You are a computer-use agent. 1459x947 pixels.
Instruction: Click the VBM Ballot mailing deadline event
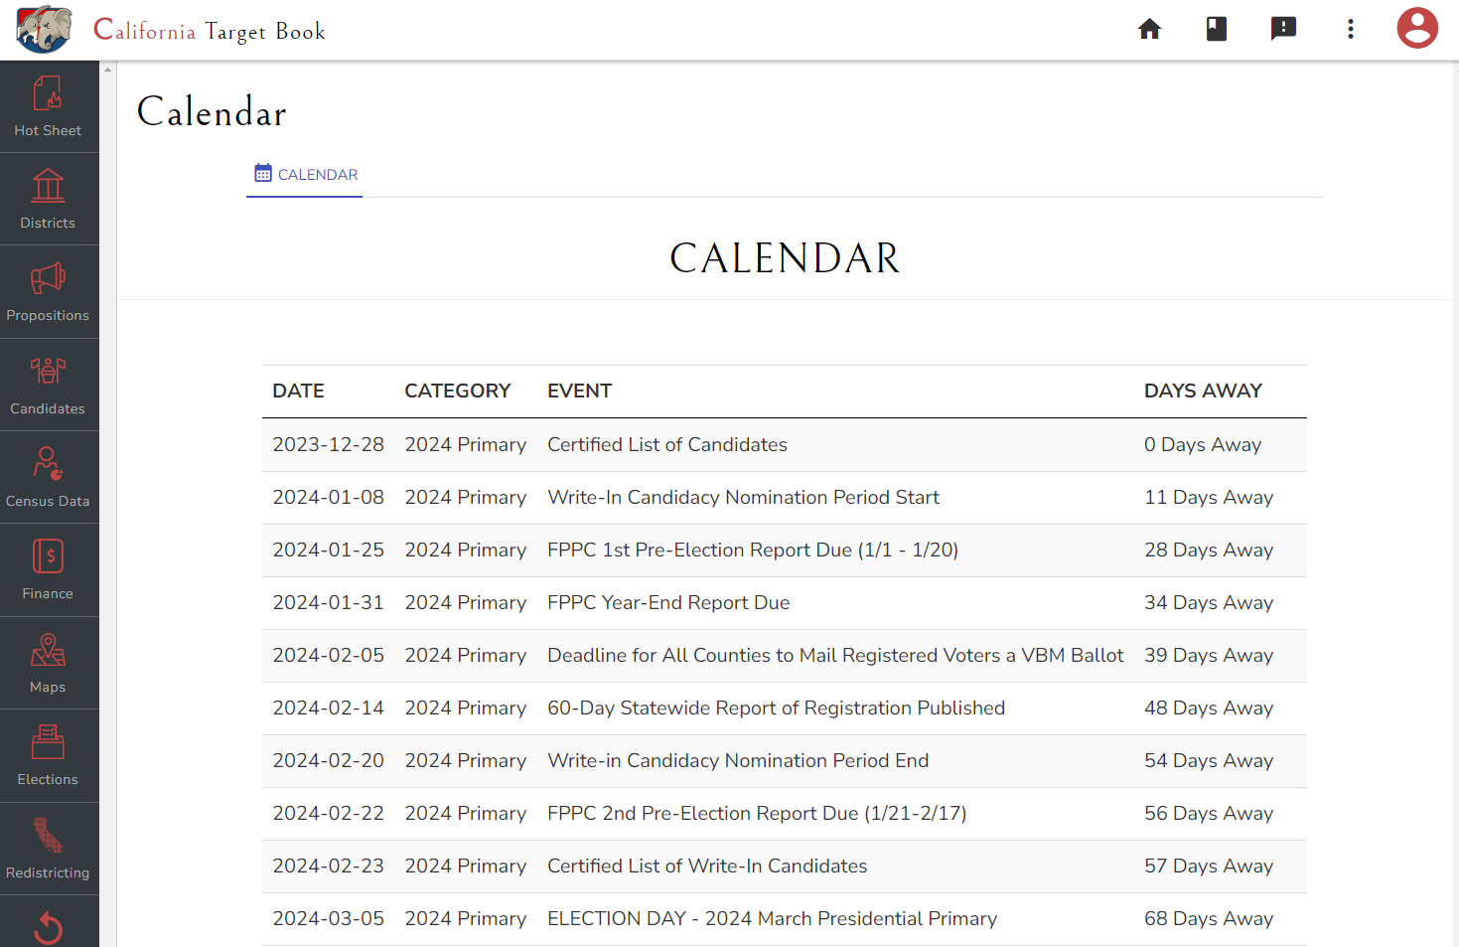[835, 656]
